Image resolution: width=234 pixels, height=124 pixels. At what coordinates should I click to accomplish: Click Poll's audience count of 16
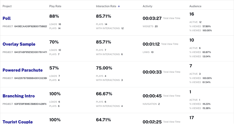pyautogui.click(x=192, y=14)
